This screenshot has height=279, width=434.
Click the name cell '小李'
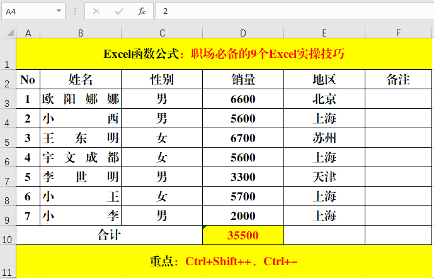[x=81, y=216]
